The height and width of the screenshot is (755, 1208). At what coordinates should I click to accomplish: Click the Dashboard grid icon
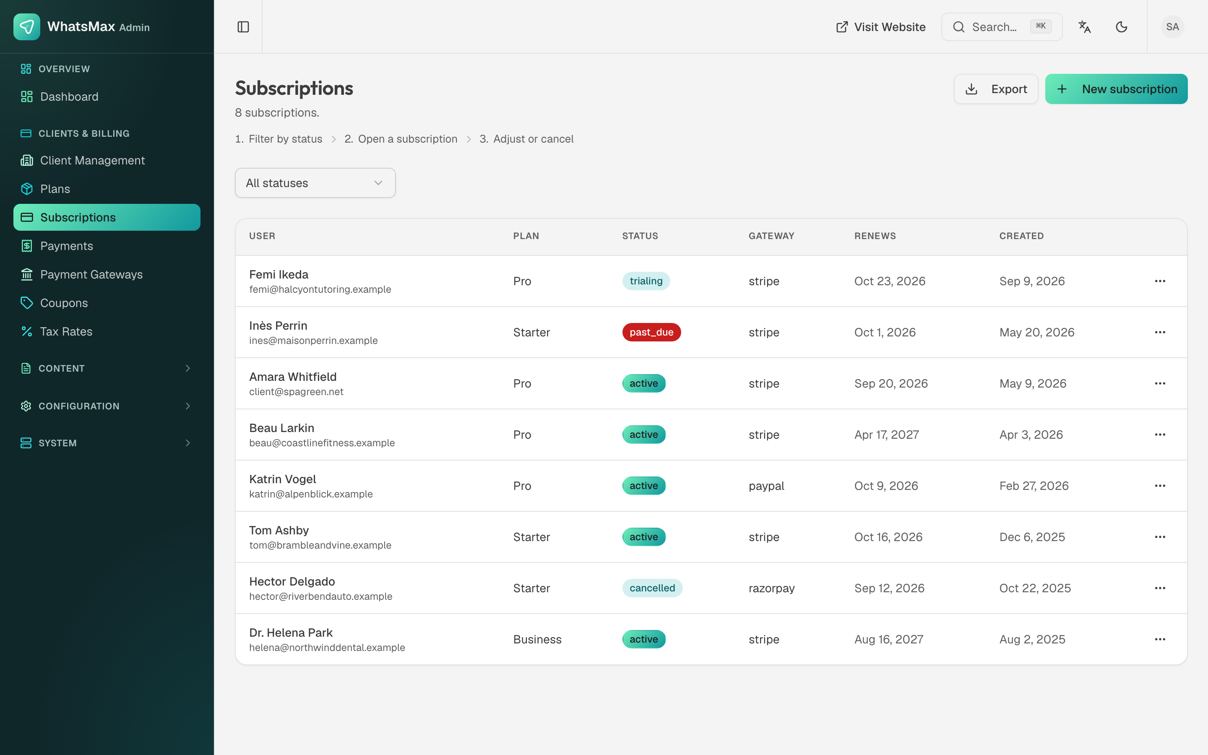pos(26,97)
